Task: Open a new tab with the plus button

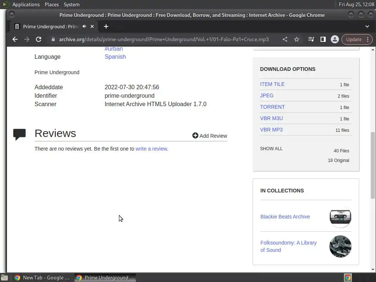Action: [106, 26]
